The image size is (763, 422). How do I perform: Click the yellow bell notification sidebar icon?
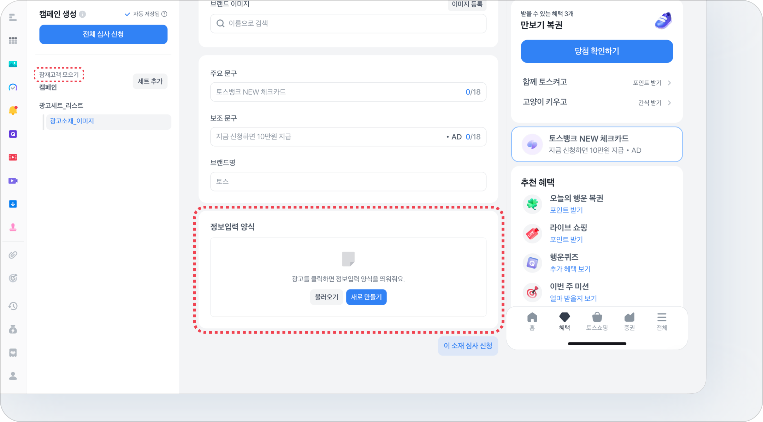point(13,111)
